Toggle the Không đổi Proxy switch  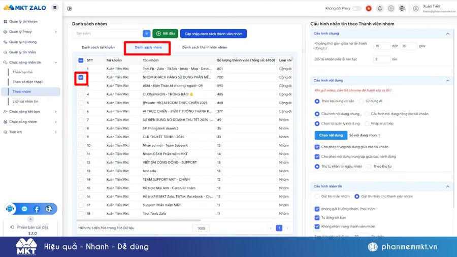357,9
